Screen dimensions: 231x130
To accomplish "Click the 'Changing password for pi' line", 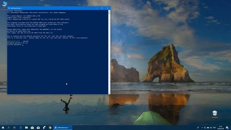I will point(18,43).
